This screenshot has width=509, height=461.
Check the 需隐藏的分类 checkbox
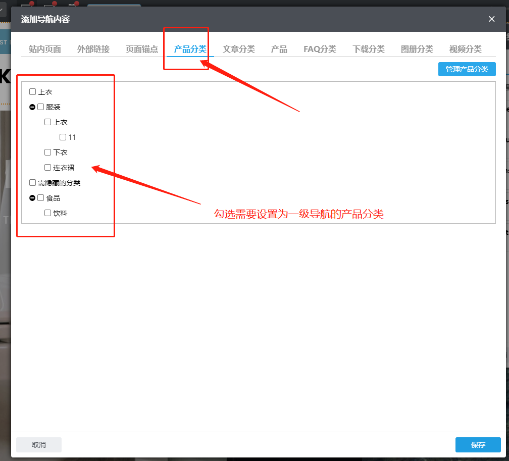coord(33,183)
